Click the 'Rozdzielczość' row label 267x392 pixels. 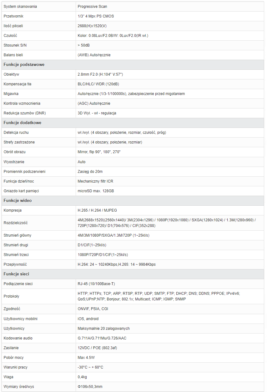[16, 223]
